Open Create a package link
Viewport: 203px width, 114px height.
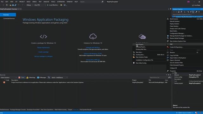pos(43,52)
